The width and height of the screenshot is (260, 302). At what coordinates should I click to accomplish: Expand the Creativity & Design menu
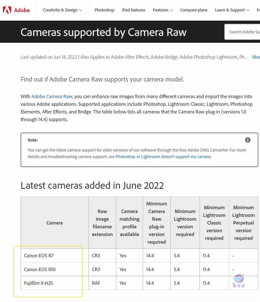[x=62, y=10]
